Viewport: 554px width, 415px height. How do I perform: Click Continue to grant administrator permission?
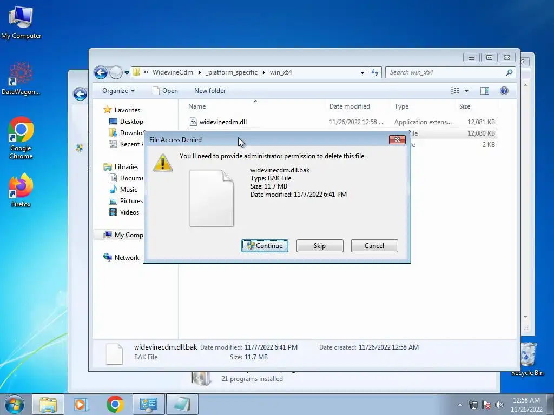(265, 246)
